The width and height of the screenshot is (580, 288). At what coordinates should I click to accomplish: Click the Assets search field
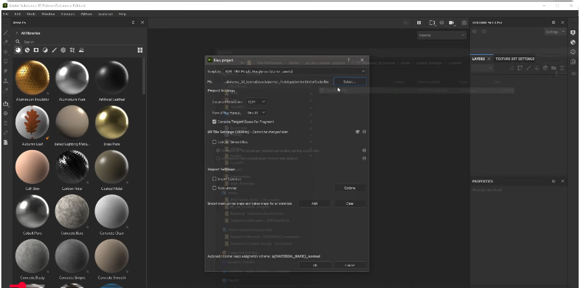click(x=79, y=42)
